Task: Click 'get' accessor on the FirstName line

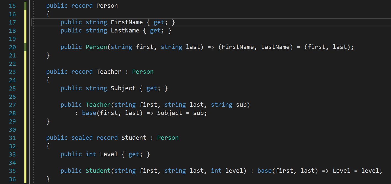Action: tap(159, 22)
